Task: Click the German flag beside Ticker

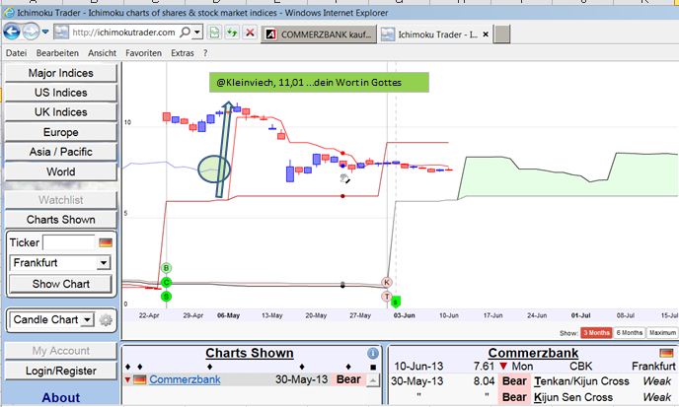Action: [106, 242]
